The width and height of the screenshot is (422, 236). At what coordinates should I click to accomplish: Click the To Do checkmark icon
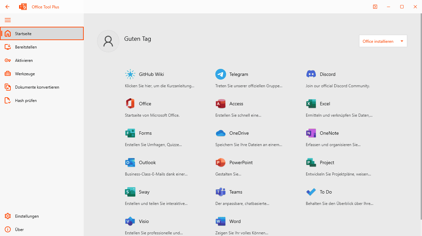(311, 192)
